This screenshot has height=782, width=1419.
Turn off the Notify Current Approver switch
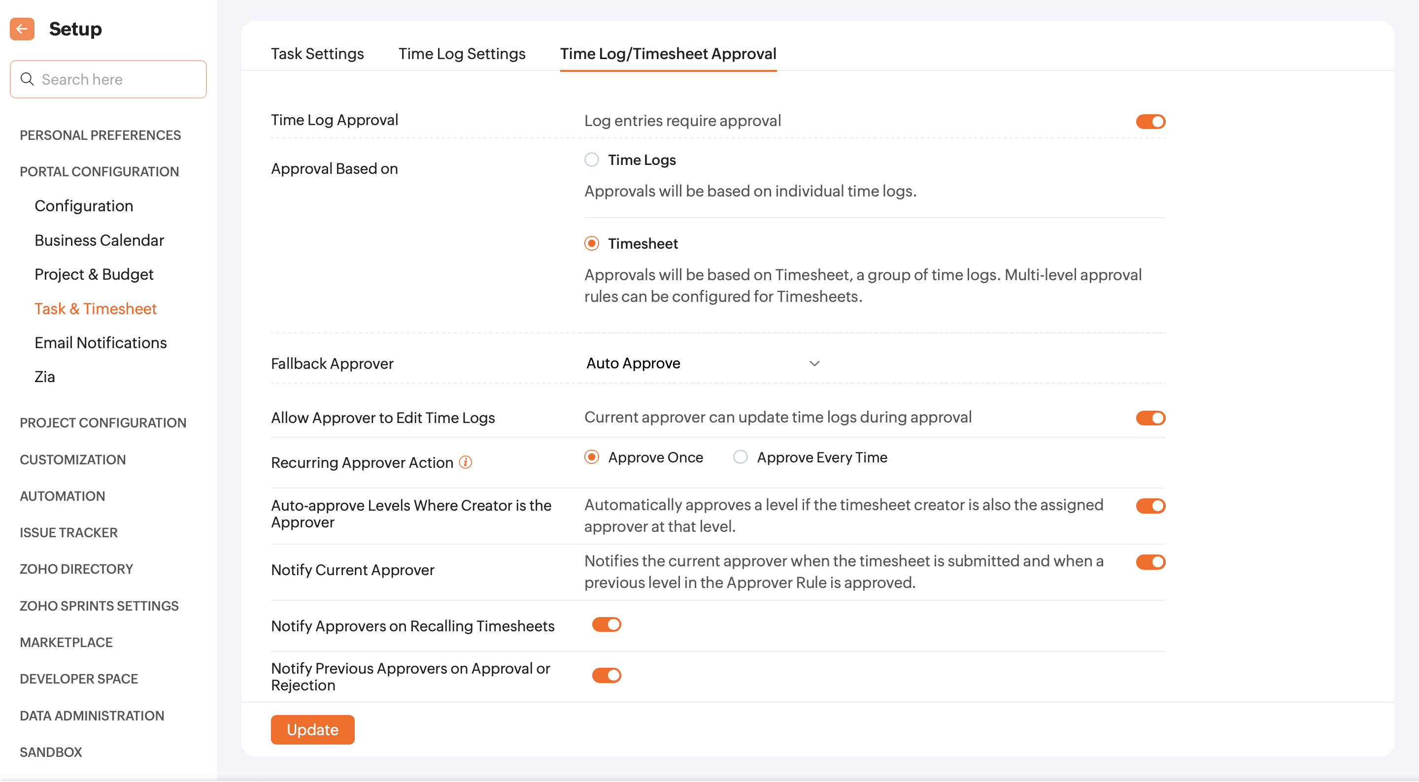(1150, 562)
